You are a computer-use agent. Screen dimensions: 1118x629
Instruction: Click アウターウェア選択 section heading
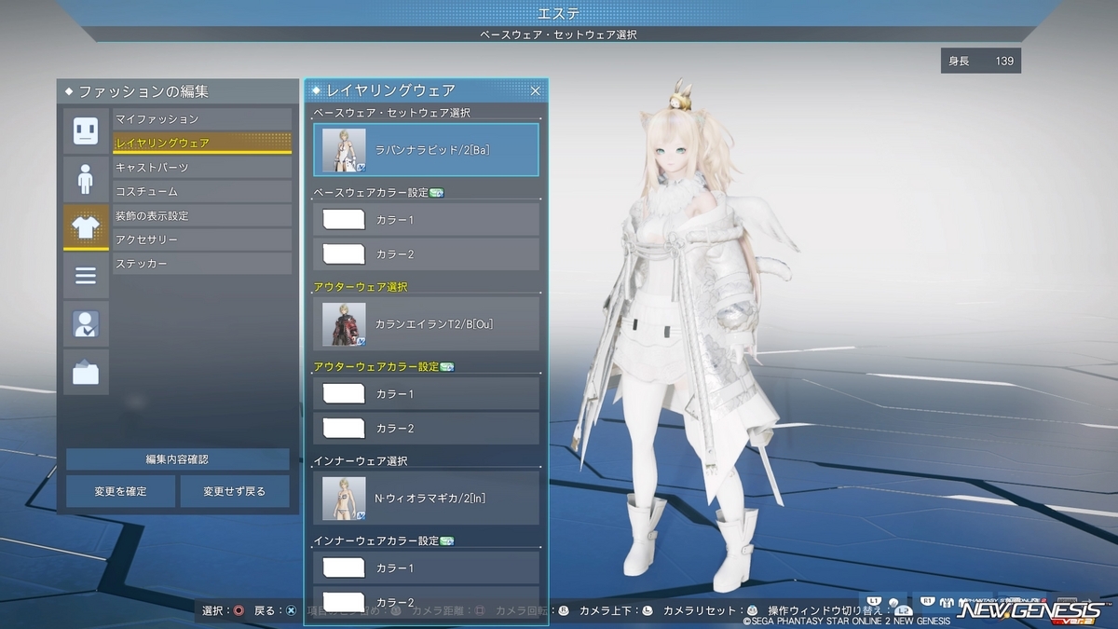coord(361,287)
